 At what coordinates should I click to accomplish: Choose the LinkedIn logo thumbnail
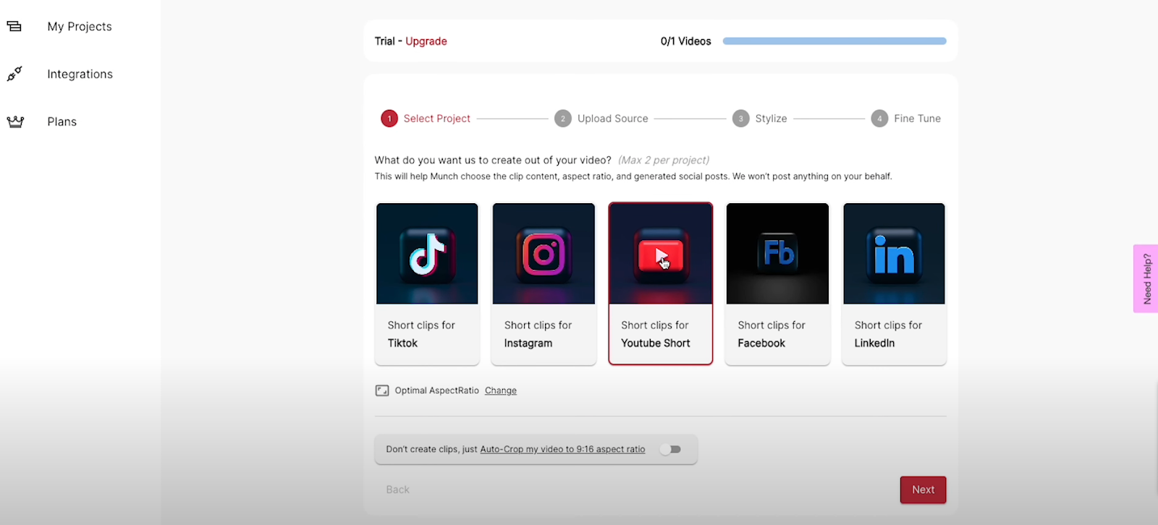tap(894, 254)
